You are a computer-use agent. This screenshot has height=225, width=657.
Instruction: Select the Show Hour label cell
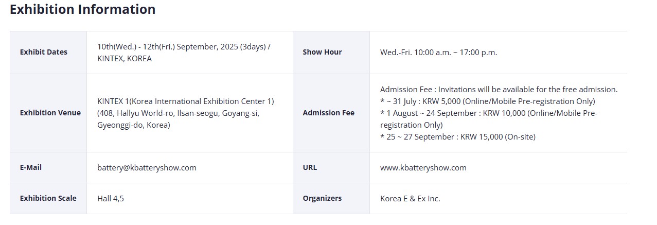pos(331,52)
